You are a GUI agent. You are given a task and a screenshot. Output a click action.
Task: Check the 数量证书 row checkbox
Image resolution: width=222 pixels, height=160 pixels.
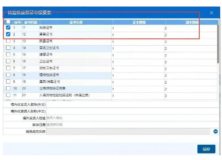[x=8, y=41]
